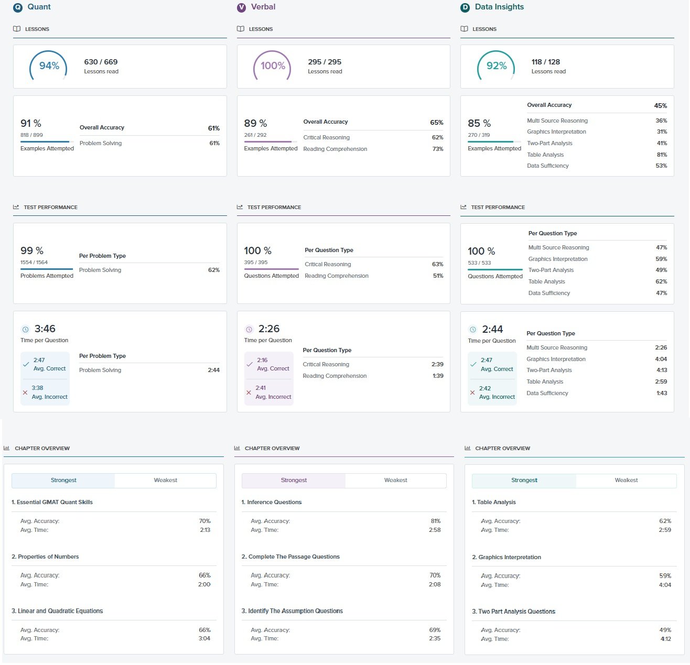Click the 94% circular lessons progress ring
Screen dimensions: 690x665
click(x=48, y=66)
